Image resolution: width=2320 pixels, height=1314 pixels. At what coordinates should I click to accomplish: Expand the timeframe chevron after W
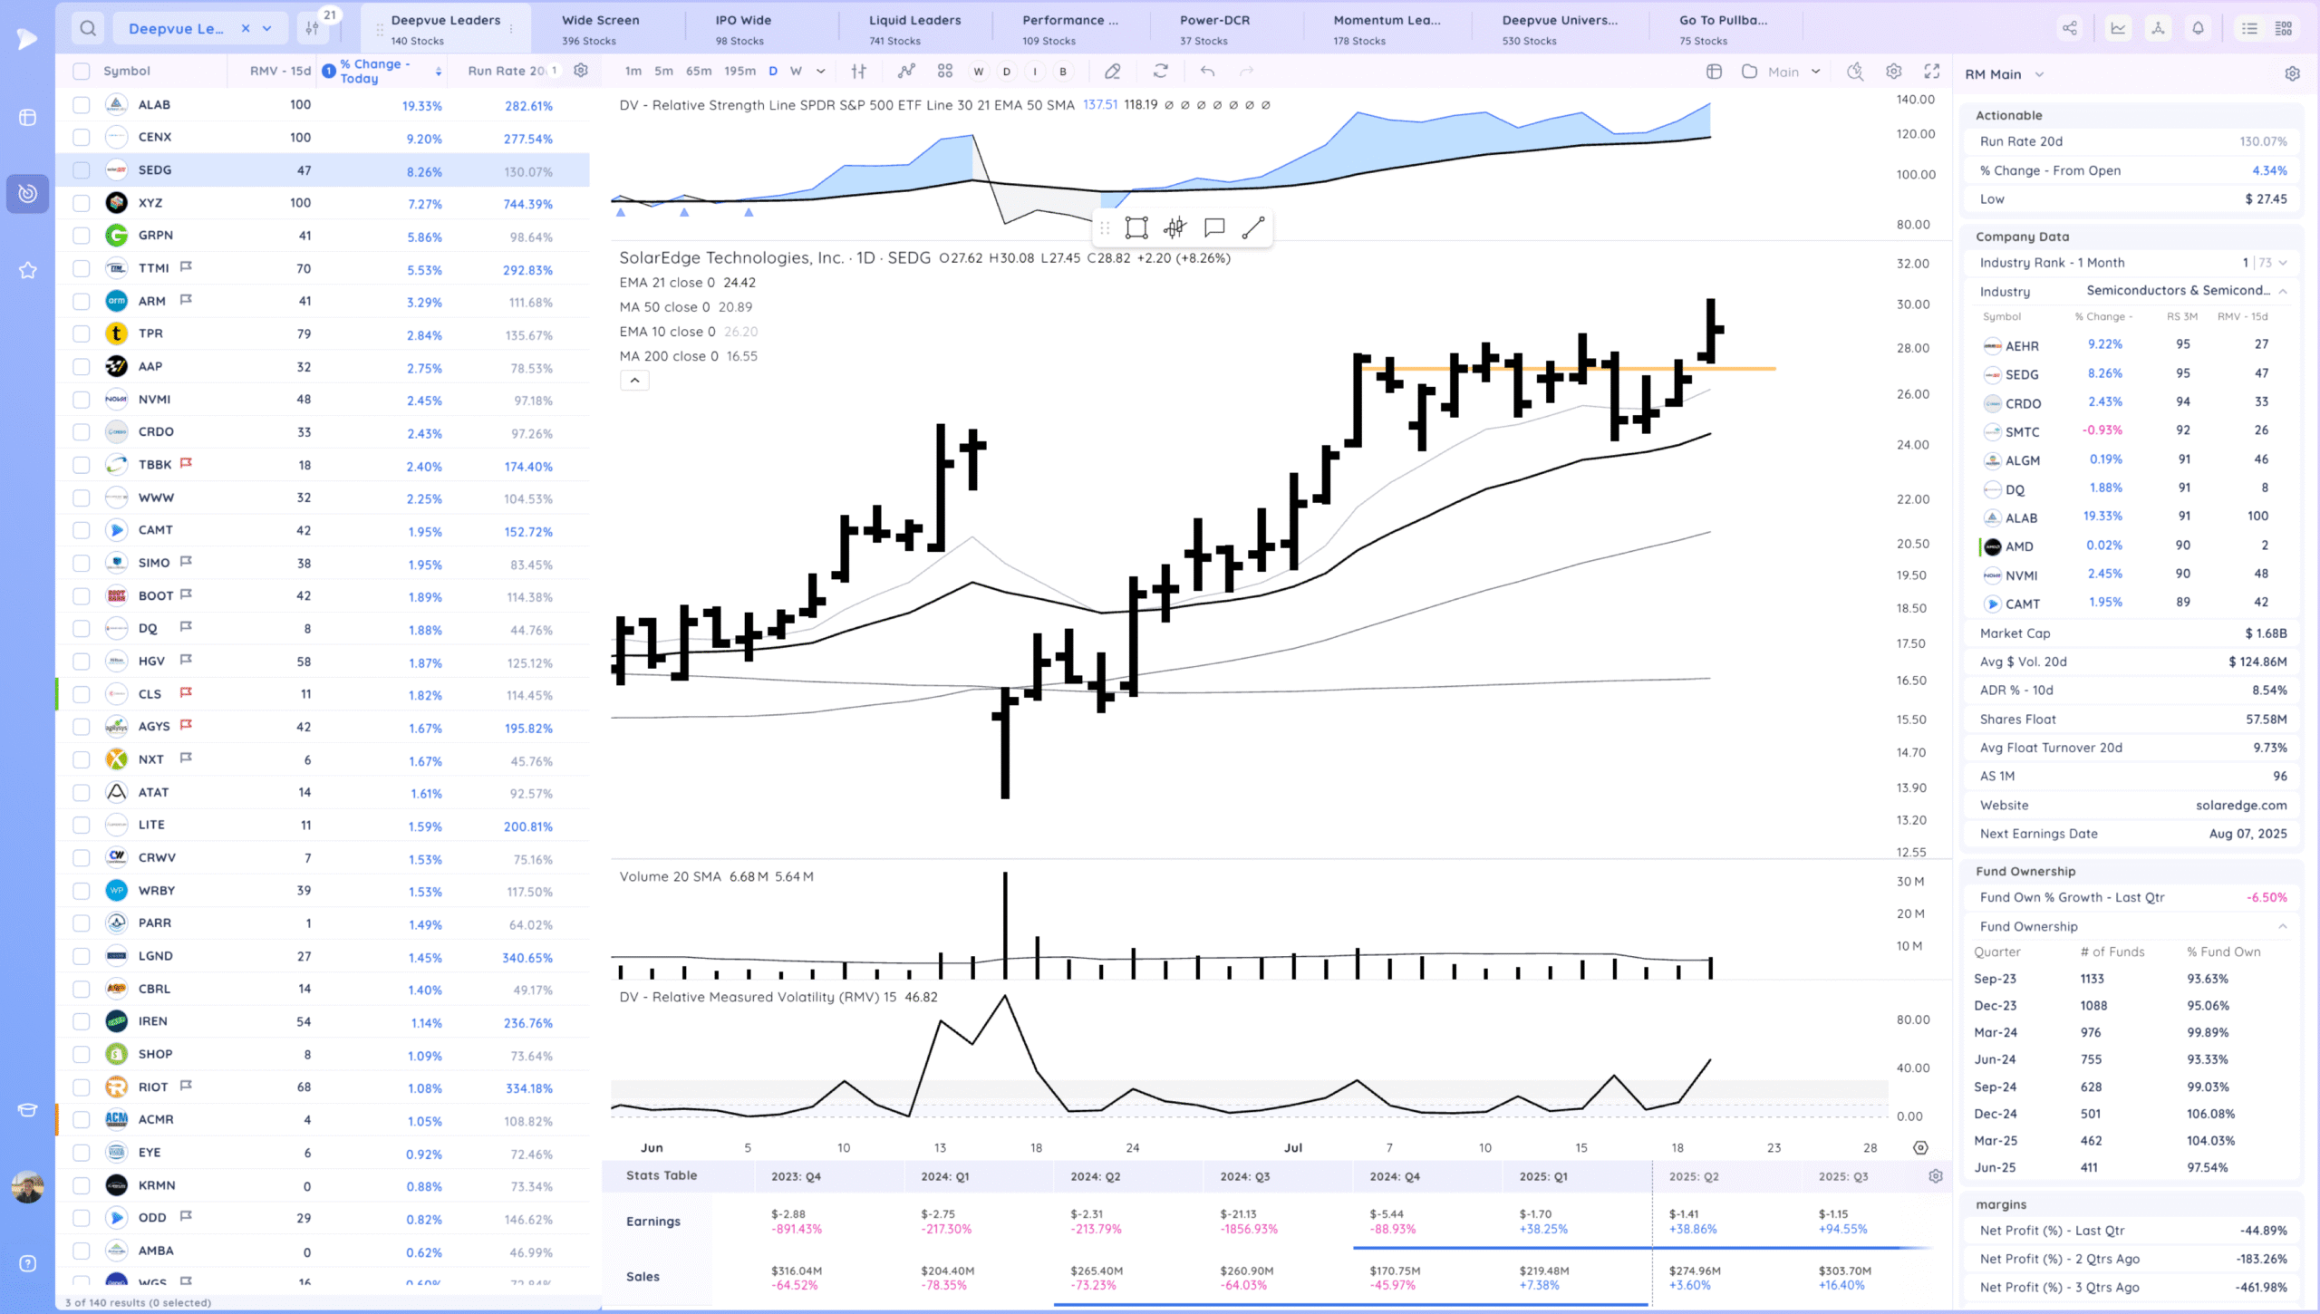pyautogui.click(x=821, y=72)
